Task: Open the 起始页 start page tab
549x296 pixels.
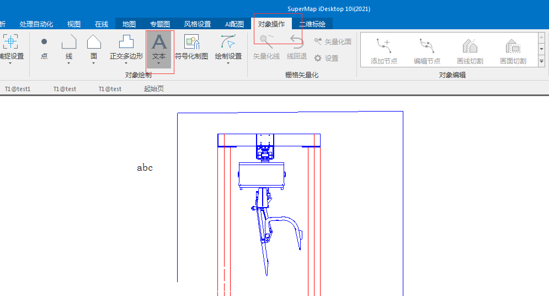Action: [154, 89]
